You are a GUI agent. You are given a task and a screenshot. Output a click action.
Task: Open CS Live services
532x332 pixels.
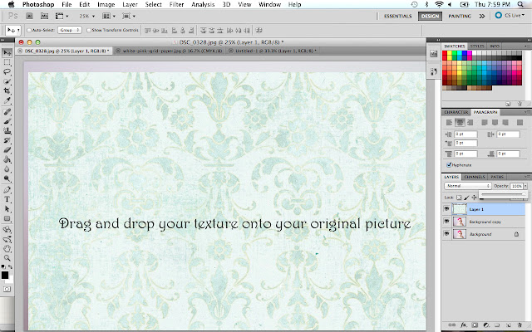510,15
